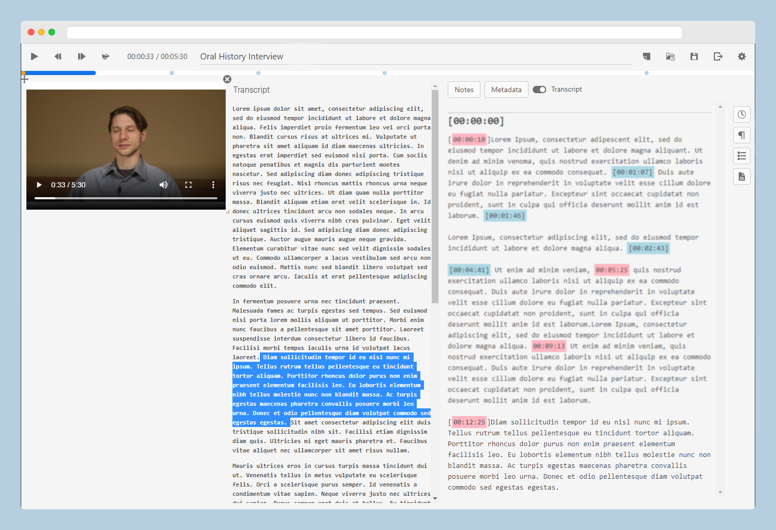Viewport: 776px width, 530px height.
Task: Switch to the Notes tab
Action: pos(464,90)
